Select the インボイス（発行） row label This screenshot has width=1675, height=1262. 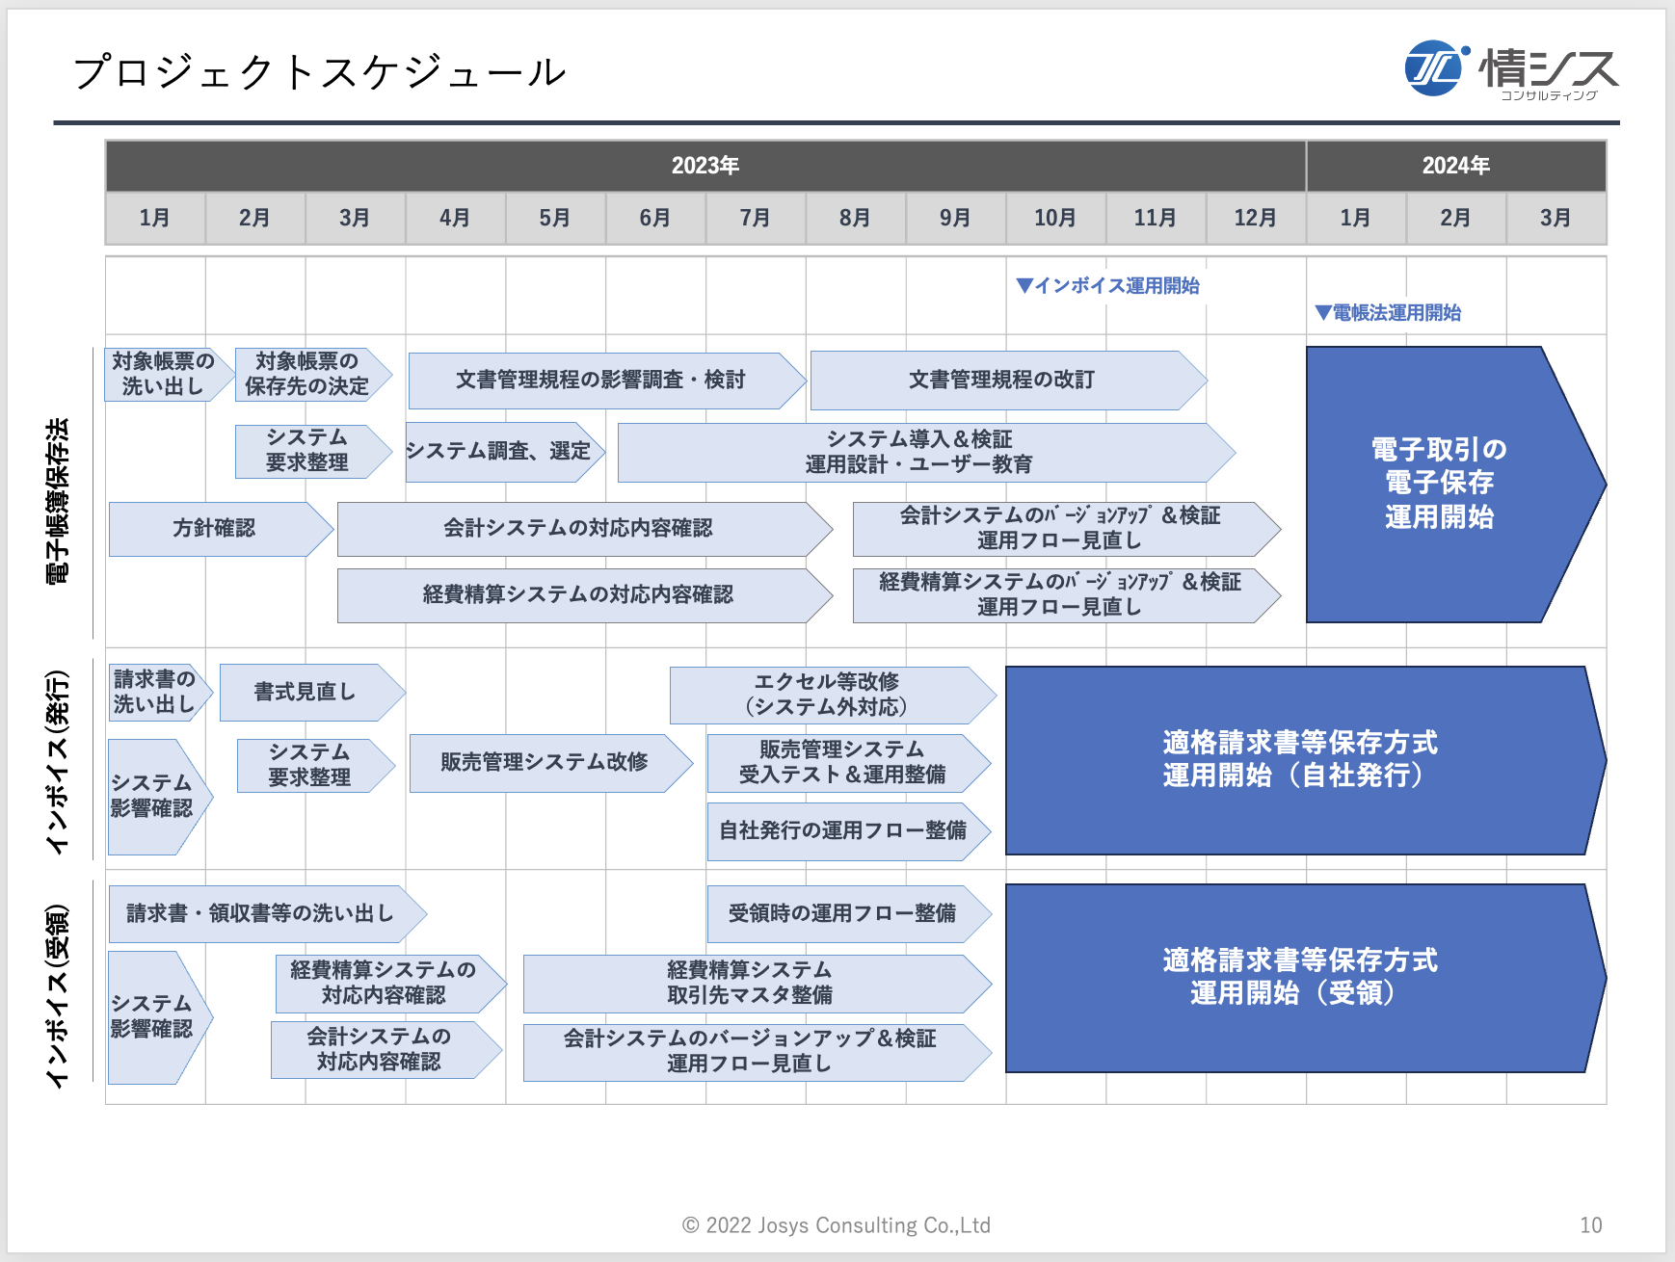[x=60, y=761]
